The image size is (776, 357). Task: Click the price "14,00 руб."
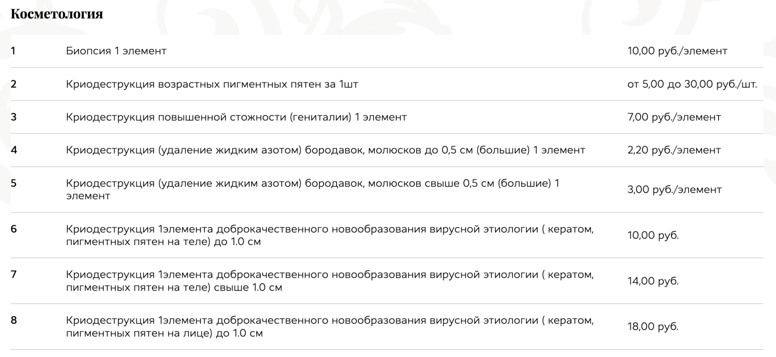click(653, 281)
